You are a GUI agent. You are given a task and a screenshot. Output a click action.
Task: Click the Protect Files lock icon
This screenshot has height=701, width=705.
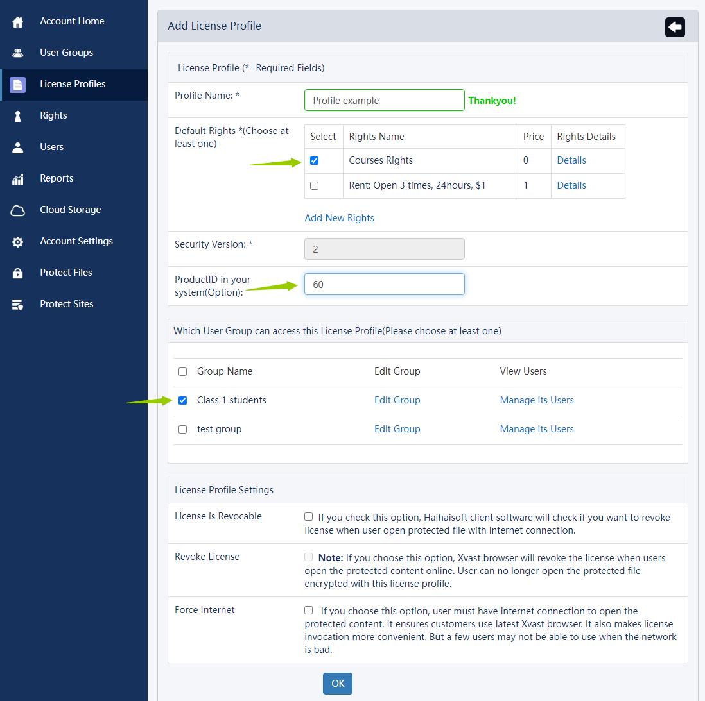pos(18,273)
